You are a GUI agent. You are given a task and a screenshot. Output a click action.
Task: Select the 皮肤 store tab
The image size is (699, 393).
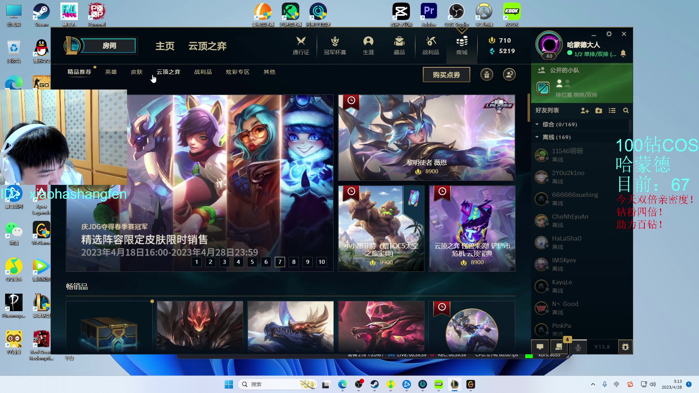(137, 72)
